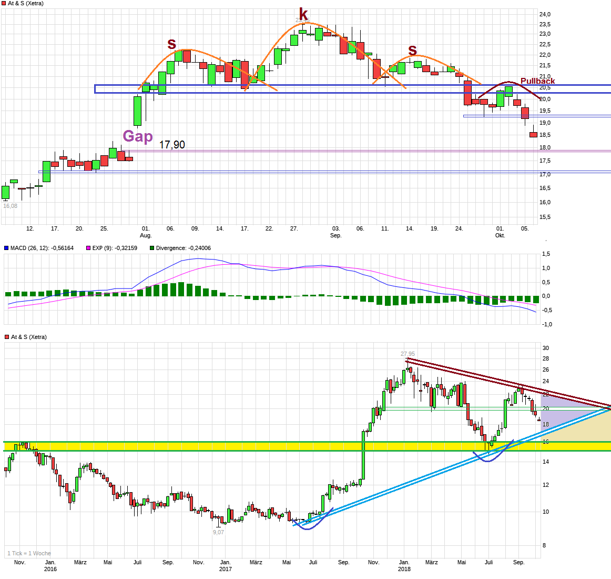Click the 'Jan. 2018' label on the weekly axis

click(x=404, y=566)
